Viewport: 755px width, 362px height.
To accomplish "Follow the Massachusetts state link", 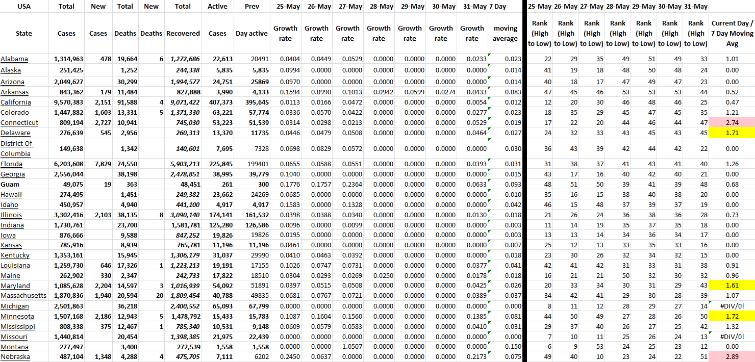I will point(23,296).
